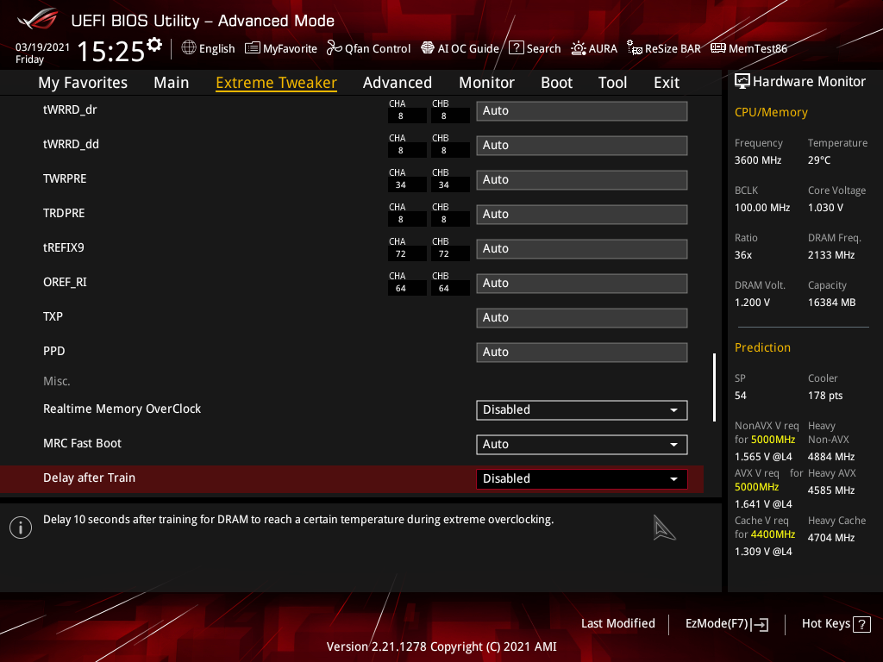Click the OREF_RI setting label
883x662 pixels.
pyautogui.click(x=65, y=282)
